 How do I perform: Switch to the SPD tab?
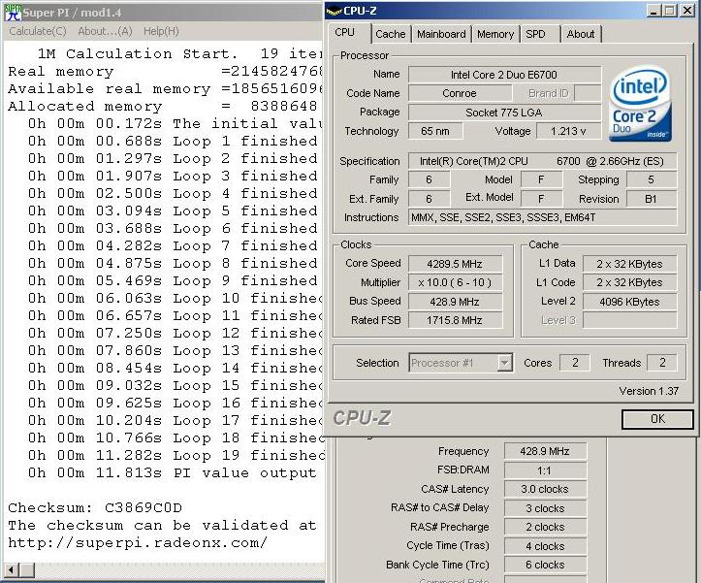pos(535,34)
